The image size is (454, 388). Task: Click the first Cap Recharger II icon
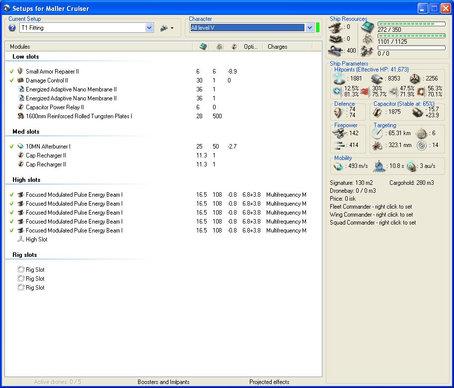(20, 155)
